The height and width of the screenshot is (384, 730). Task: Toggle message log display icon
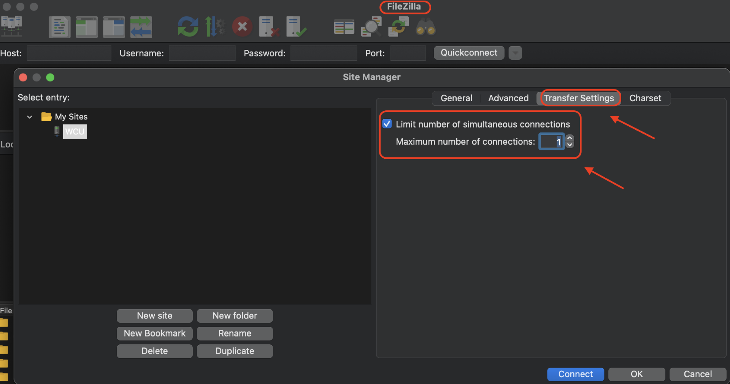click(x=60, y=27)
